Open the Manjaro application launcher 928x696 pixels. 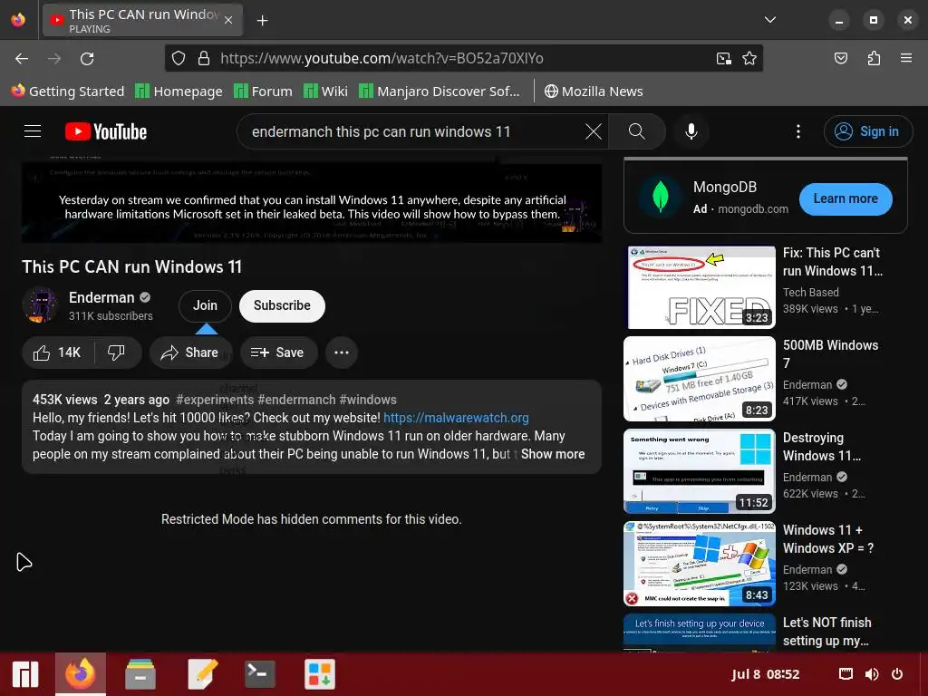[25, 674]
